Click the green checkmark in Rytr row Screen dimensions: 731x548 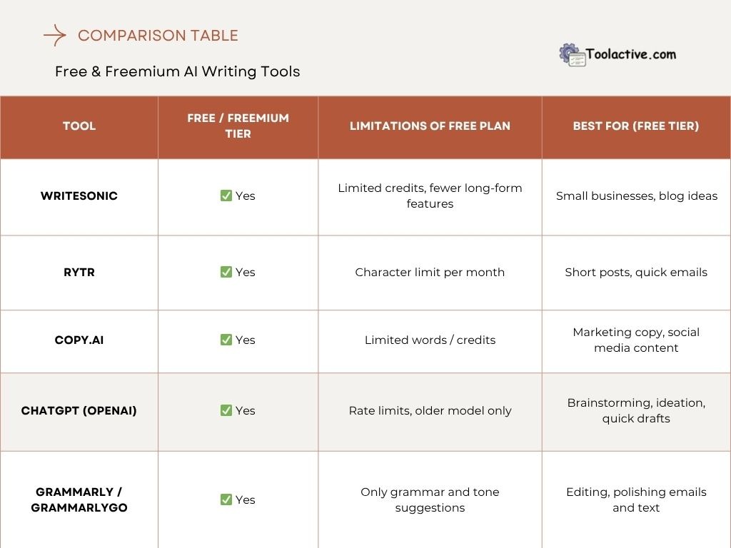tap(226, 272)
